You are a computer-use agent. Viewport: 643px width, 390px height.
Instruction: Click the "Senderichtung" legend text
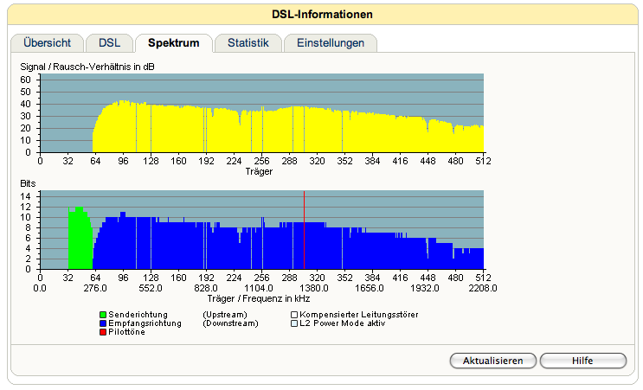point(138,315)
